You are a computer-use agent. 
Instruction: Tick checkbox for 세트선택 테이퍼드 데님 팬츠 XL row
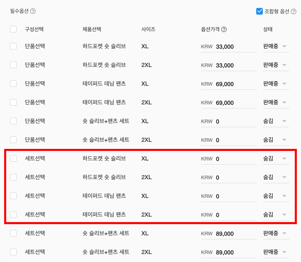(13, 196)
